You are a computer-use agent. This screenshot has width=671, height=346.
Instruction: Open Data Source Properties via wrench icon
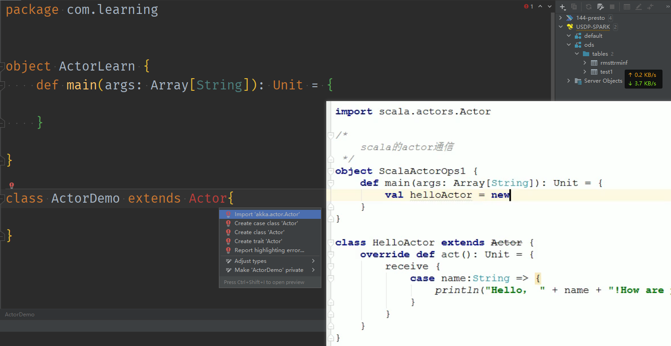pos(600,7)
